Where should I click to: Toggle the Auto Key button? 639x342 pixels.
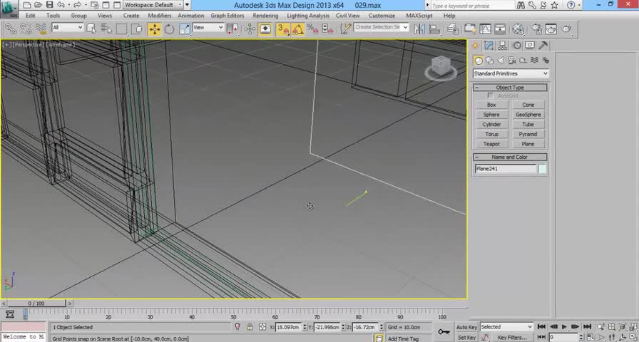tap(466, 327)
